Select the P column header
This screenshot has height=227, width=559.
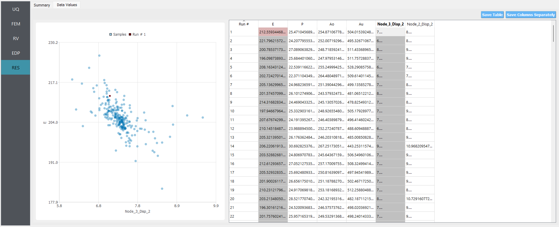click(x=302, y=24)
